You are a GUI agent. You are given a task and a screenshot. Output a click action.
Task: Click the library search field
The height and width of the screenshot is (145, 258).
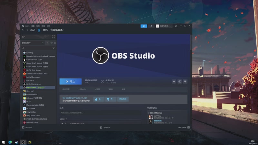tap(36, 48)
